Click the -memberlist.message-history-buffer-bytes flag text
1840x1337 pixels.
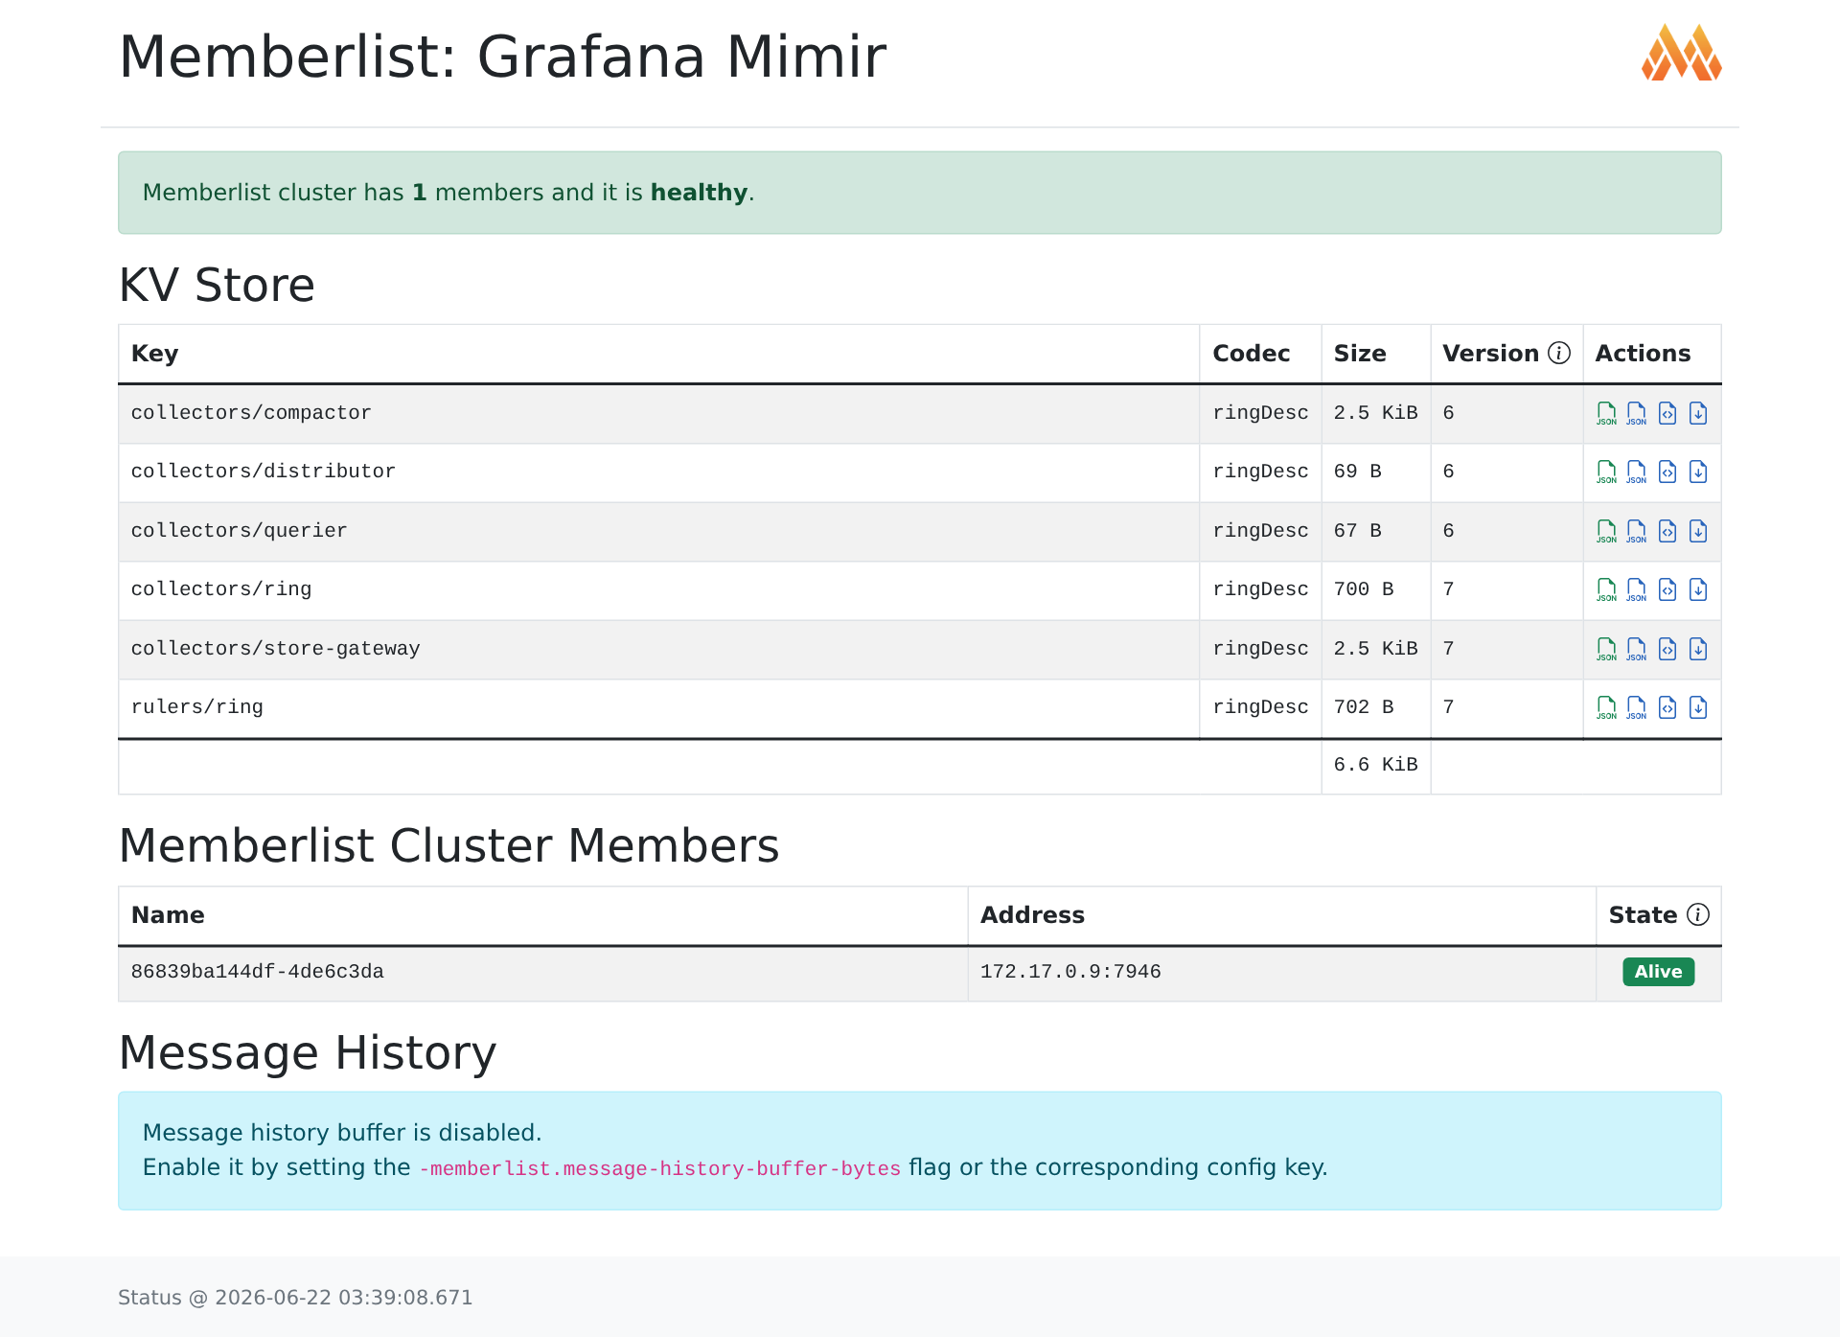[x=660, y=1168]
